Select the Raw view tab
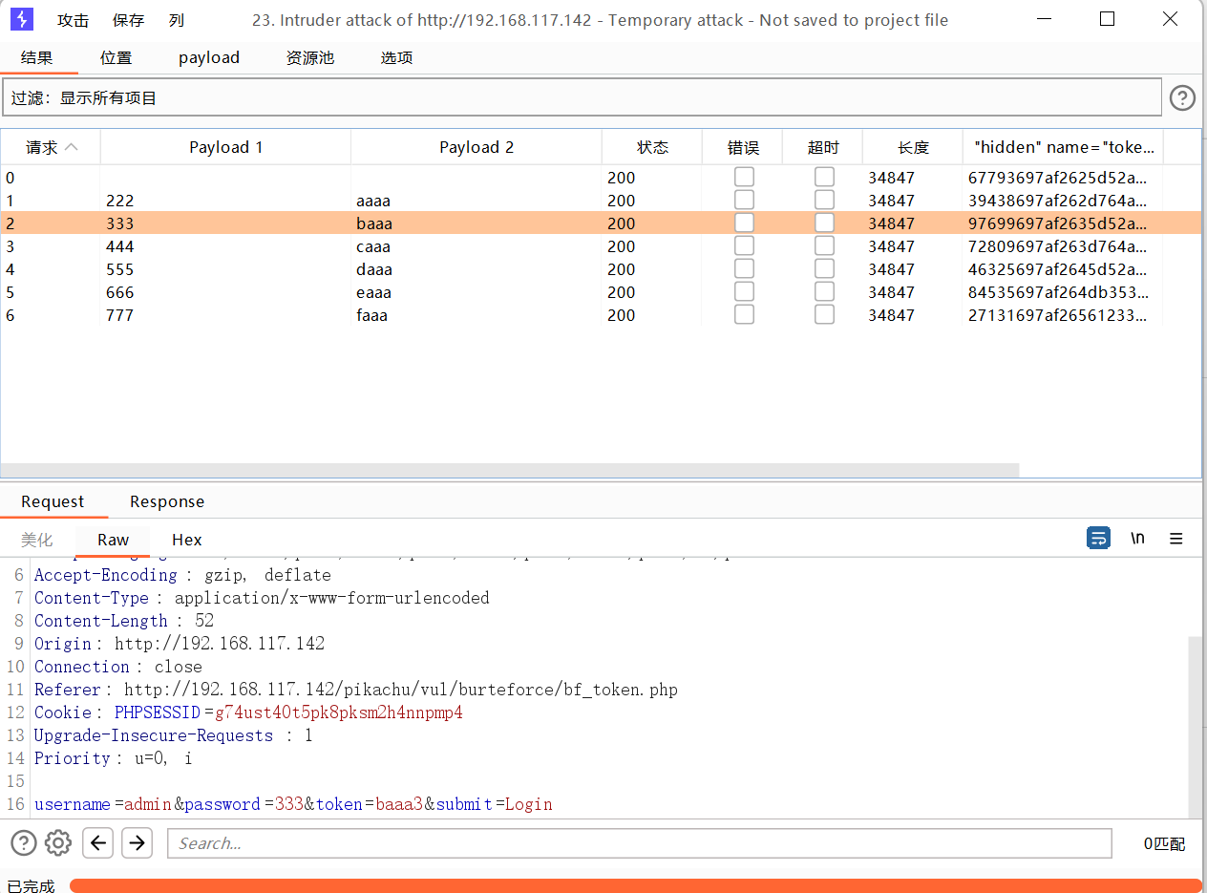1207x893 pixels. coord(113,540)
